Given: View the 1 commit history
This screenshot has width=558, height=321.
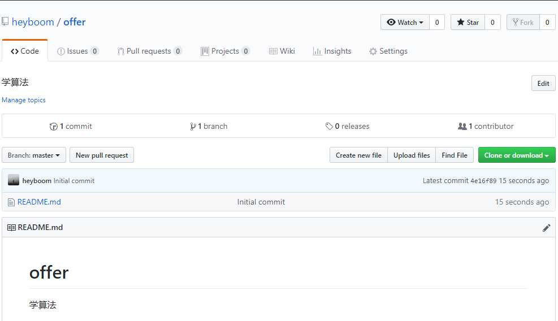Looking at the screenshot, I should 71,126.
